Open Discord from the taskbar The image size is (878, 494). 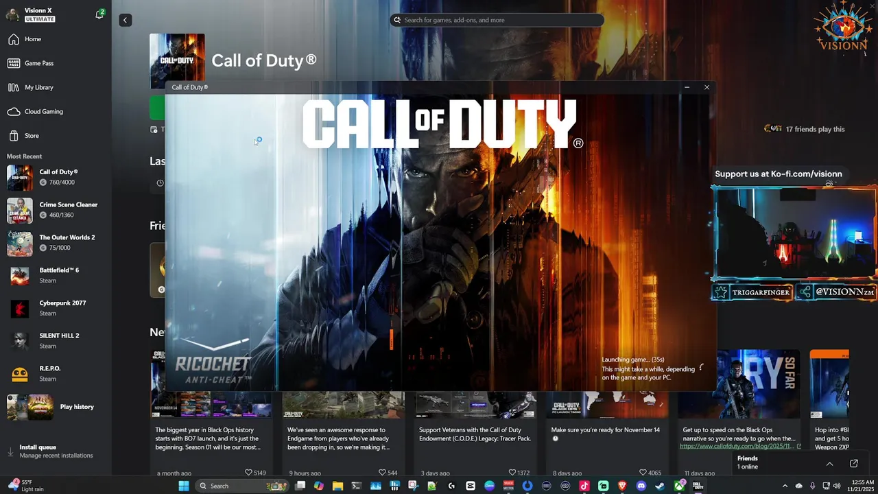tap(641, 486)
